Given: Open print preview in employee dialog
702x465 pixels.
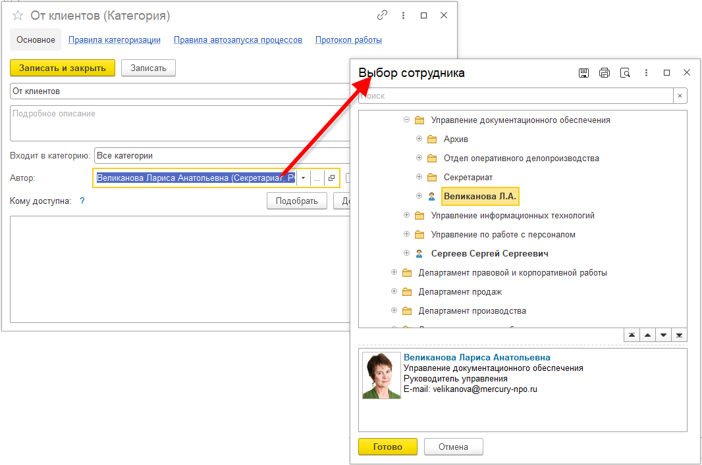Looking at the screenshot, I should 626,73.
